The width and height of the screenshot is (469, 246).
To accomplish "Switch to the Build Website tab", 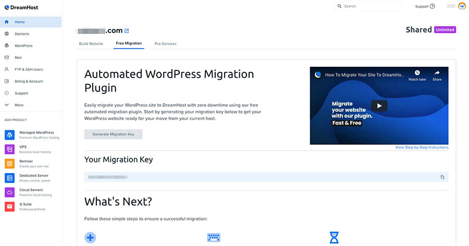I will [x=91, y=44].
